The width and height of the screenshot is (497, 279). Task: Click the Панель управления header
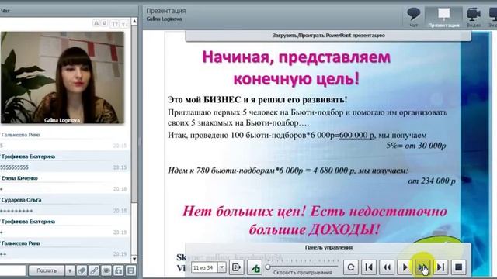click(x=328, y=247)
